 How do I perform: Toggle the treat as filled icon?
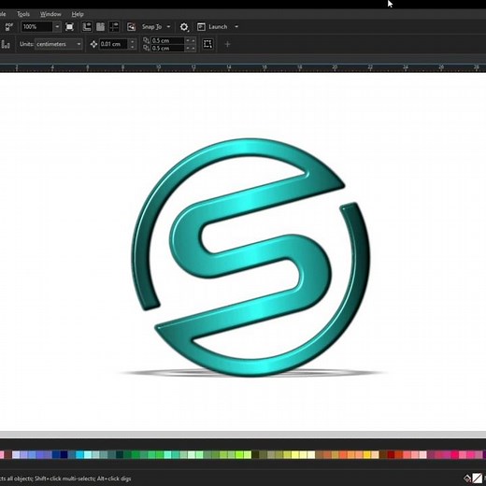(x=207, y=44)
